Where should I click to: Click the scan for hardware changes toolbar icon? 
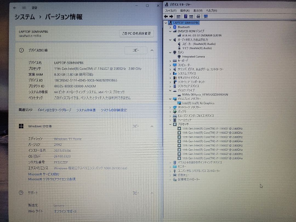[x=205, y=17]
